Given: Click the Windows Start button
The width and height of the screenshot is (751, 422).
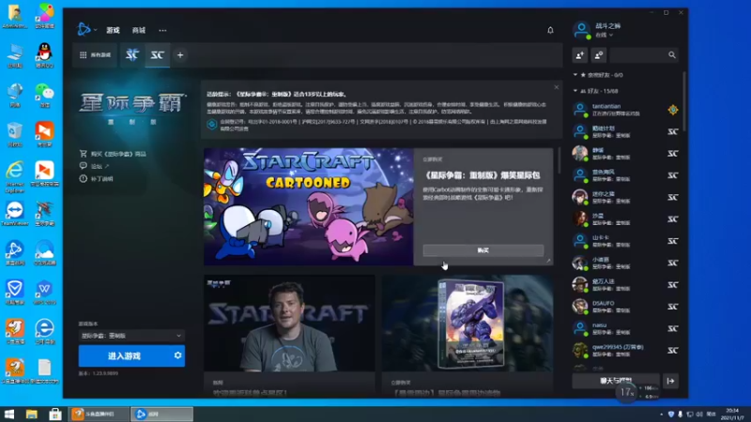Looking at the screenshot, I should [9, 414].
